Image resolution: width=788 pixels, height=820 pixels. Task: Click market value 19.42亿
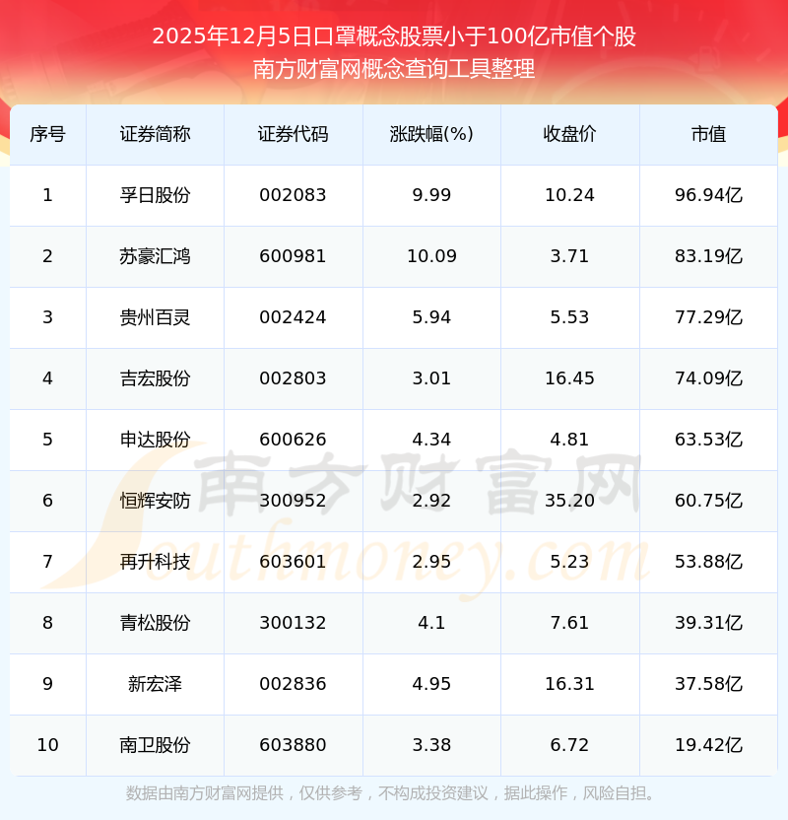(708, 745)
